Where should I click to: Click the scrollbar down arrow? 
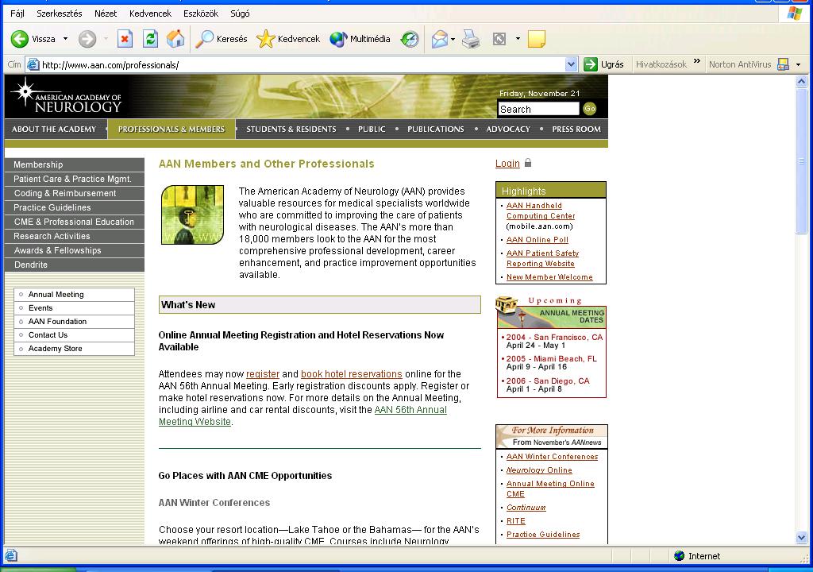point(802,538)
